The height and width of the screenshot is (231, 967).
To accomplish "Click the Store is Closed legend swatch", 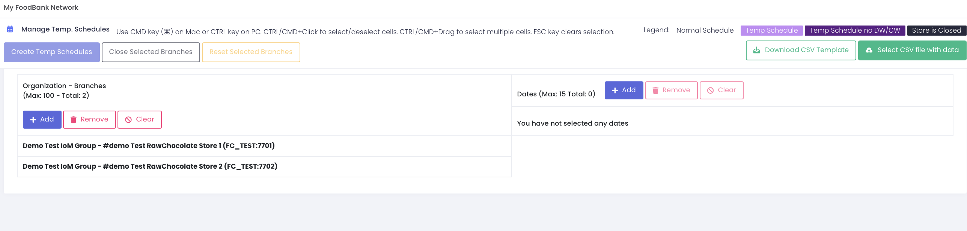I will [x=936, y=30].
